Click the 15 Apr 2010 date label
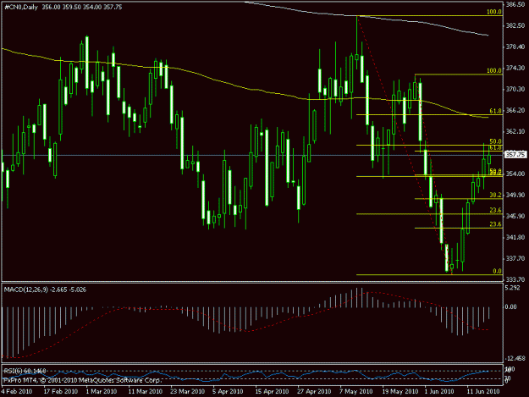This screenshot has width=529, height=397. coord(272,391)
